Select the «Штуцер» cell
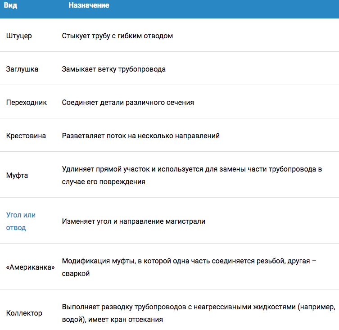Image resolution: width=339 pixels, height=330 pixels. [19, 36]
